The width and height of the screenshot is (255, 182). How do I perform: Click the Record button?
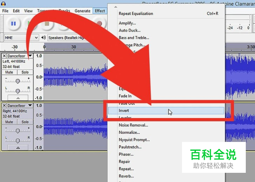click(x=99, y=24)
